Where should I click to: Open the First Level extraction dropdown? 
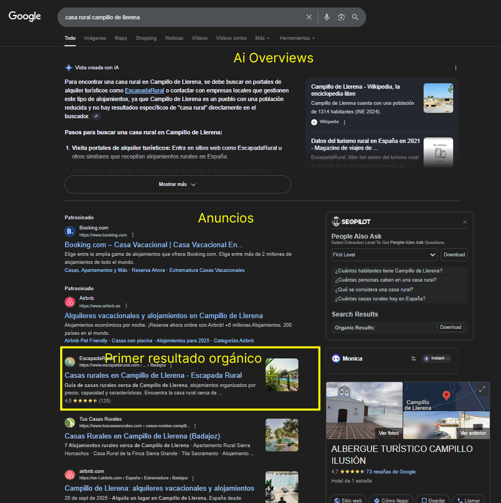tap(384, 255)
